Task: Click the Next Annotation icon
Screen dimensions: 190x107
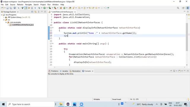Action: [79, 8]
